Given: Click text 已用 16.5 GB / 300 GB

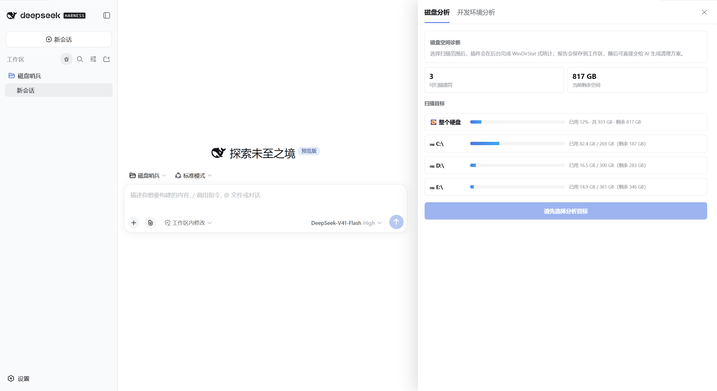Looking at the screenshot, I should [x=592, y=165].
